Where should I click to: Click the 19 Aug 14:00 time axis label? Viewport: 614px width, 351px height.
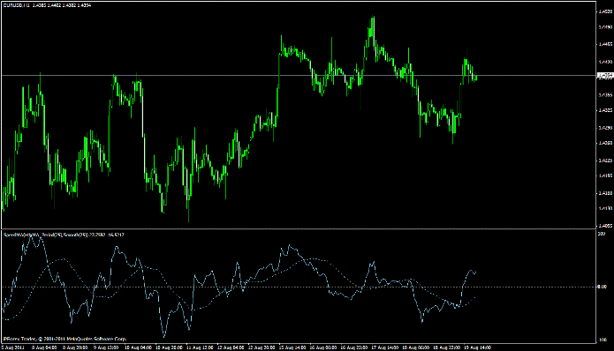pyautogui.click(x=477, y=347)
